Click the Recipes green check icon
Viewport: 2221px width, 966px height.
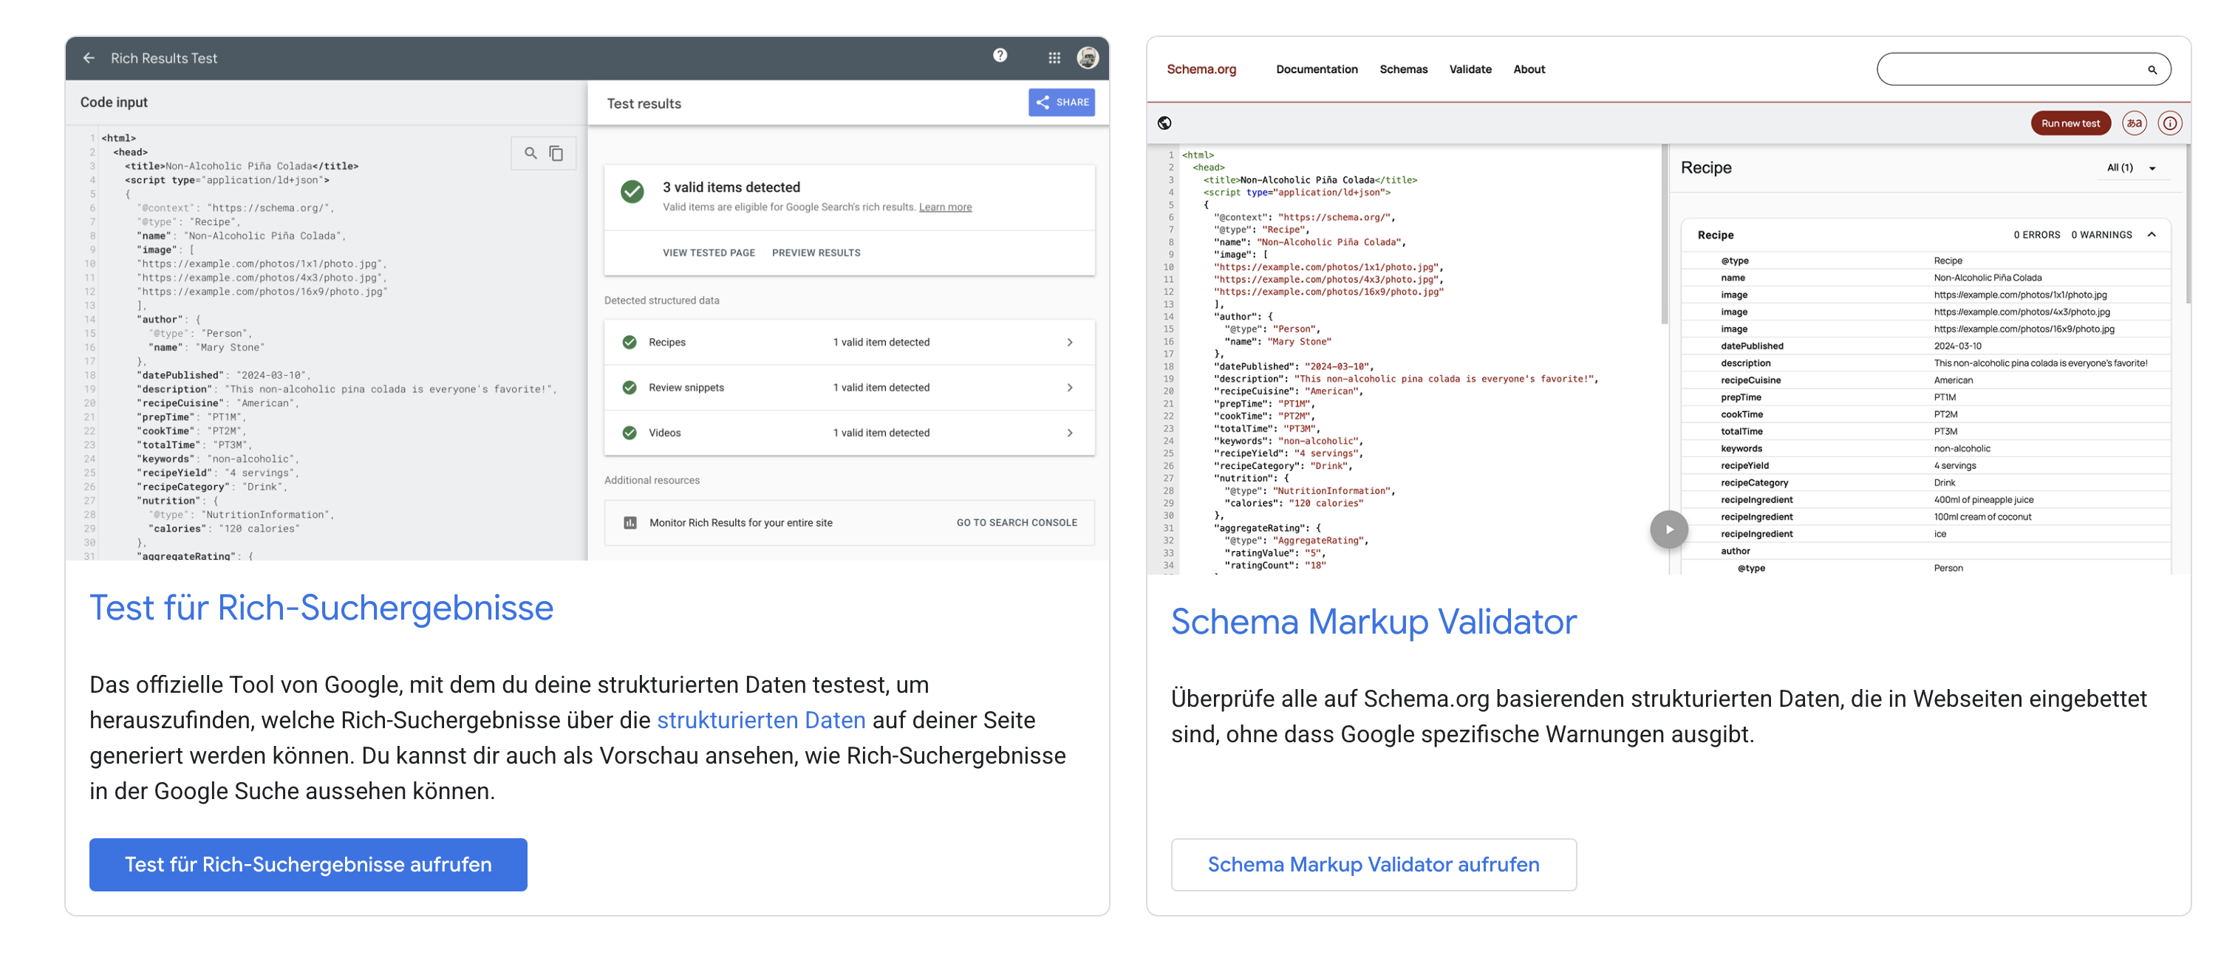630,342
